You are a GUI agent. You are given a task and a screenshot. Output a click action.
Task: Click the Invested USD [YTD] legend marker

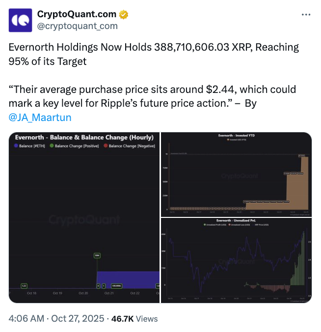228,140
